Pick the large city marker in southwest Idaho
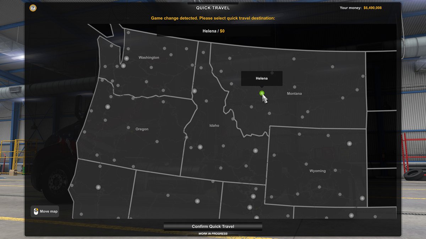 point(200,147)
